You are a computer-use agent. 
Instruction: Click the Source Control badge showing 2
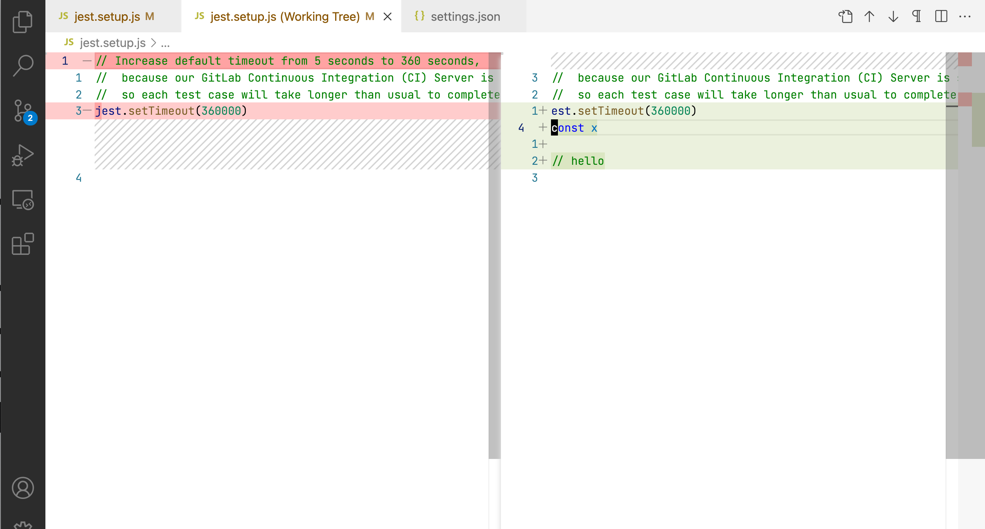(x=30, y=119)
